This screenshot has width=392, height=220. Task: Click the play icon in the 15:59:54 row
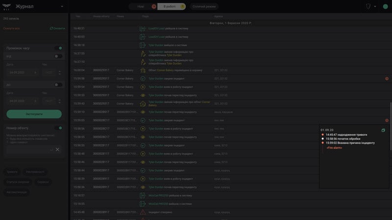(143, 87)
